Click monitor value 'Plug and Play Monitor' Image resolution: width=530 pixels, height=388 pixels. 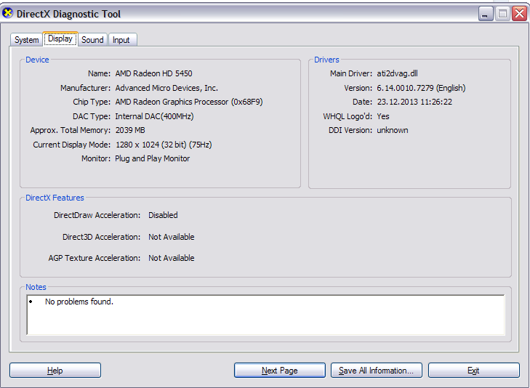coord(153,158)
